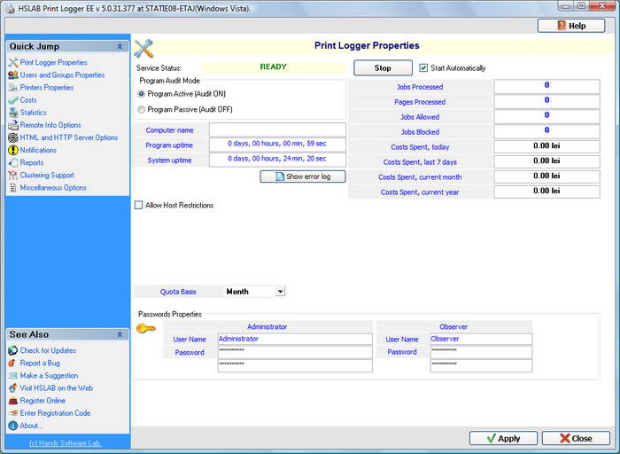Click the first Administrator Password field
This screenshot has height=454, width=620.
[x=295, y=352]
